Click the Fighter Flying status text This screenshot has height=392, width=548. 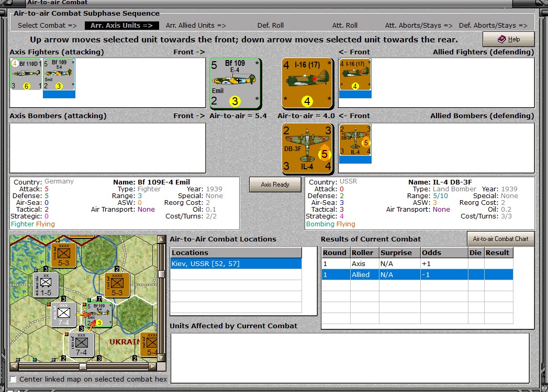(x=33, y=224)
